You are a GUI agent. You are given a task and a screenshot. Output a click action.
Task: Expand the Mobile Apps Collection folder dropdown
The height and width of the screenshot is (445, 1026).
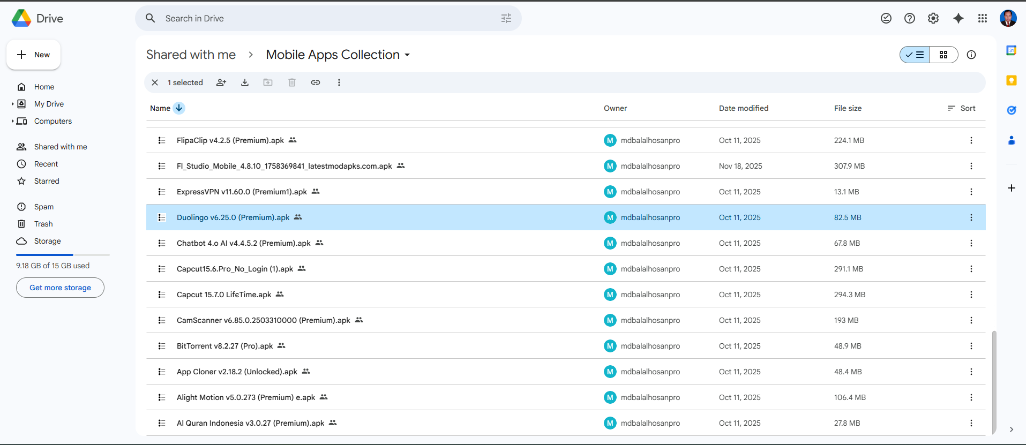(407, 55)
